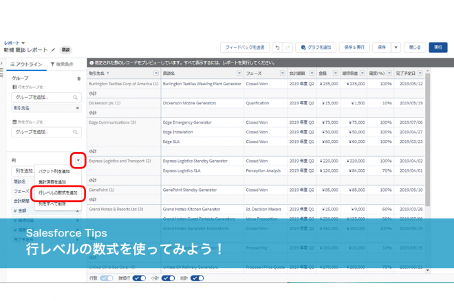This screenshot has height=301, width=454.
Task: Click trash icon in グループ section
Action: click(78, 78)
